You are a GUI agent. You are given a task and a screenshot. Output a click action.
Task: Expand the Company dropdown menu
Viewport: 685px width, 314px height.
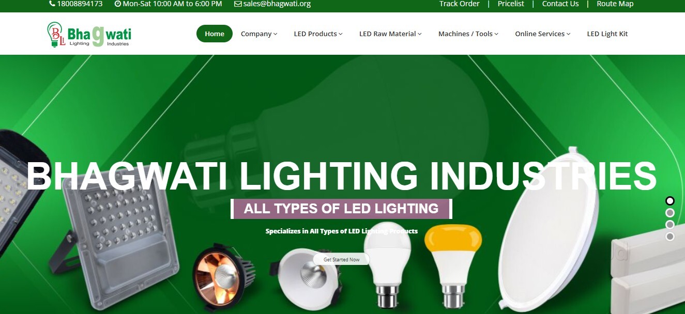click(x=259, y=34)
